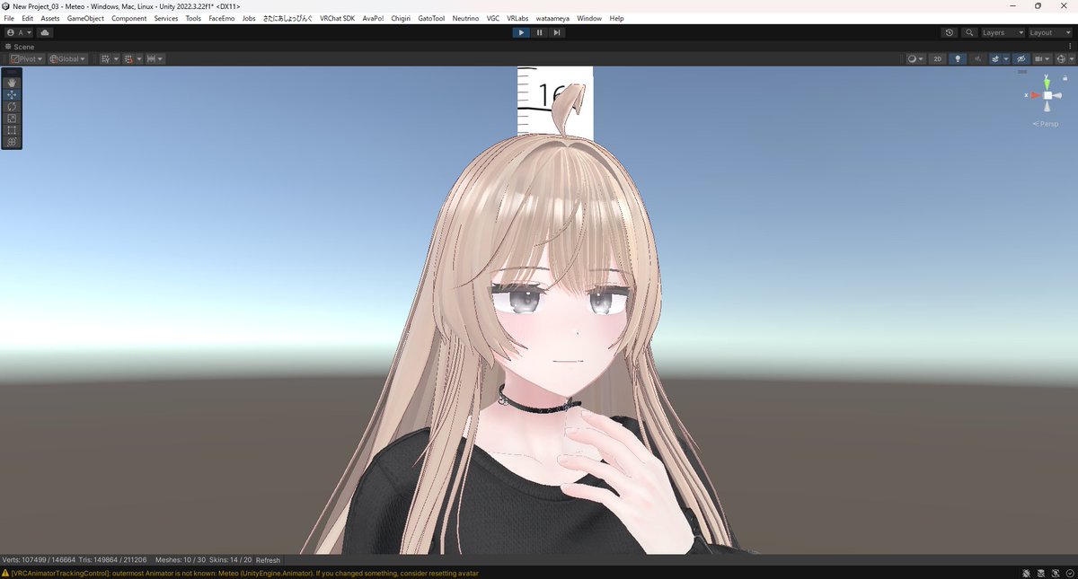
Task: Click the undo history icon
Action: point(949,32)
